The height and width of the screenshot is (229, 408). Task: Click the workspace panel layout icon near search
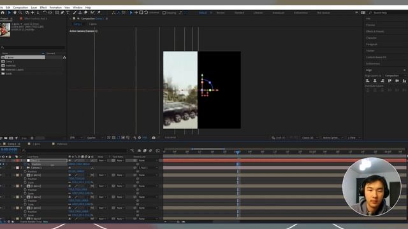tap(363, 13)
